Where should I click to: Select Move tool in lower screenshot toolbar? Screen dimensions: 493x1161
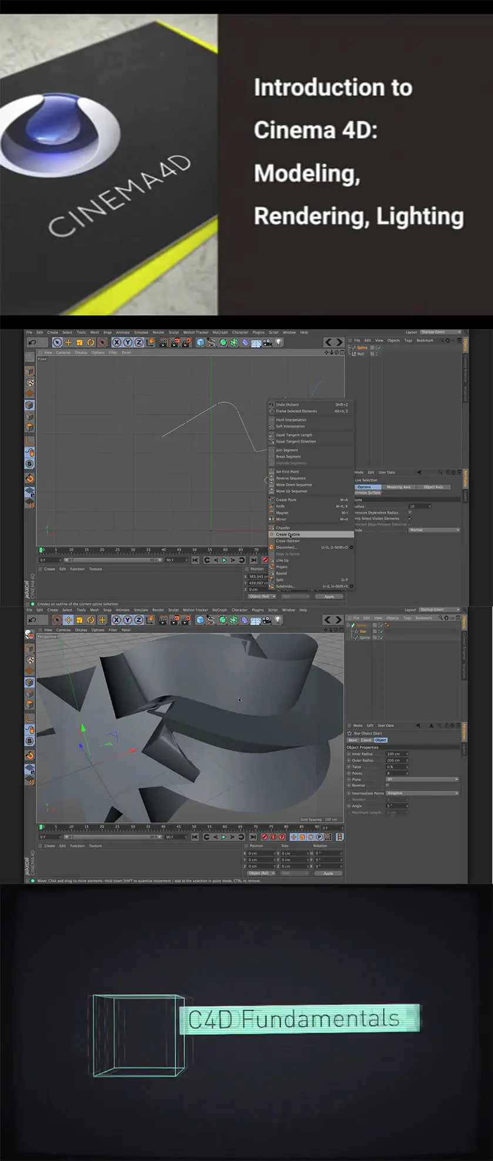coord(68,620)
